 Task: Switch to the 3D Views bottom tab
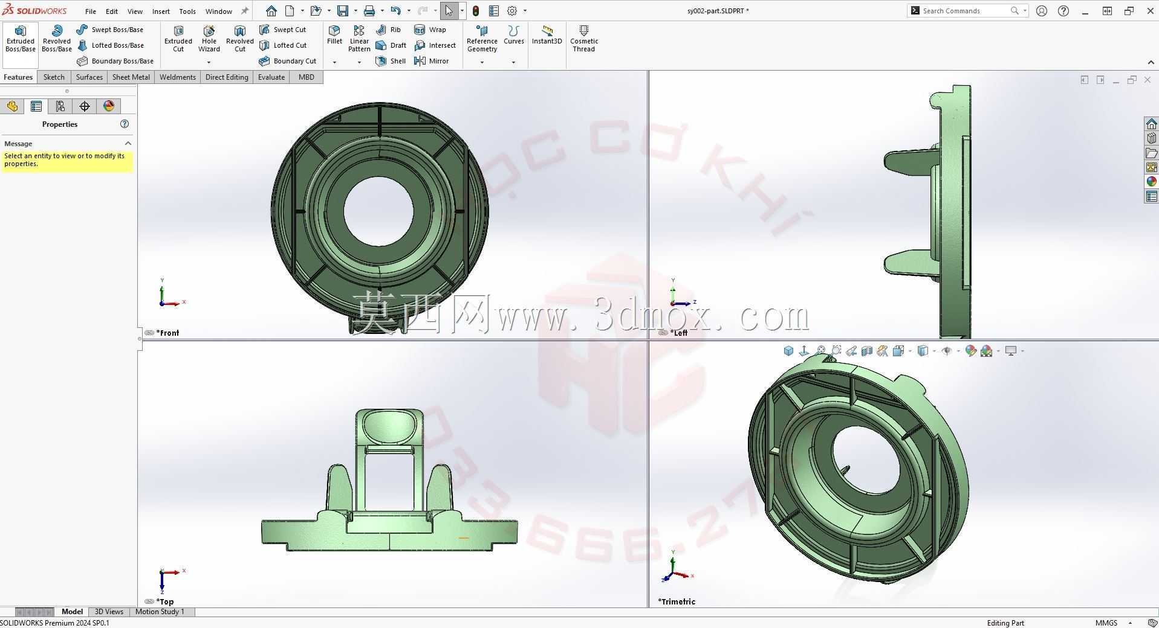[109, 612]
